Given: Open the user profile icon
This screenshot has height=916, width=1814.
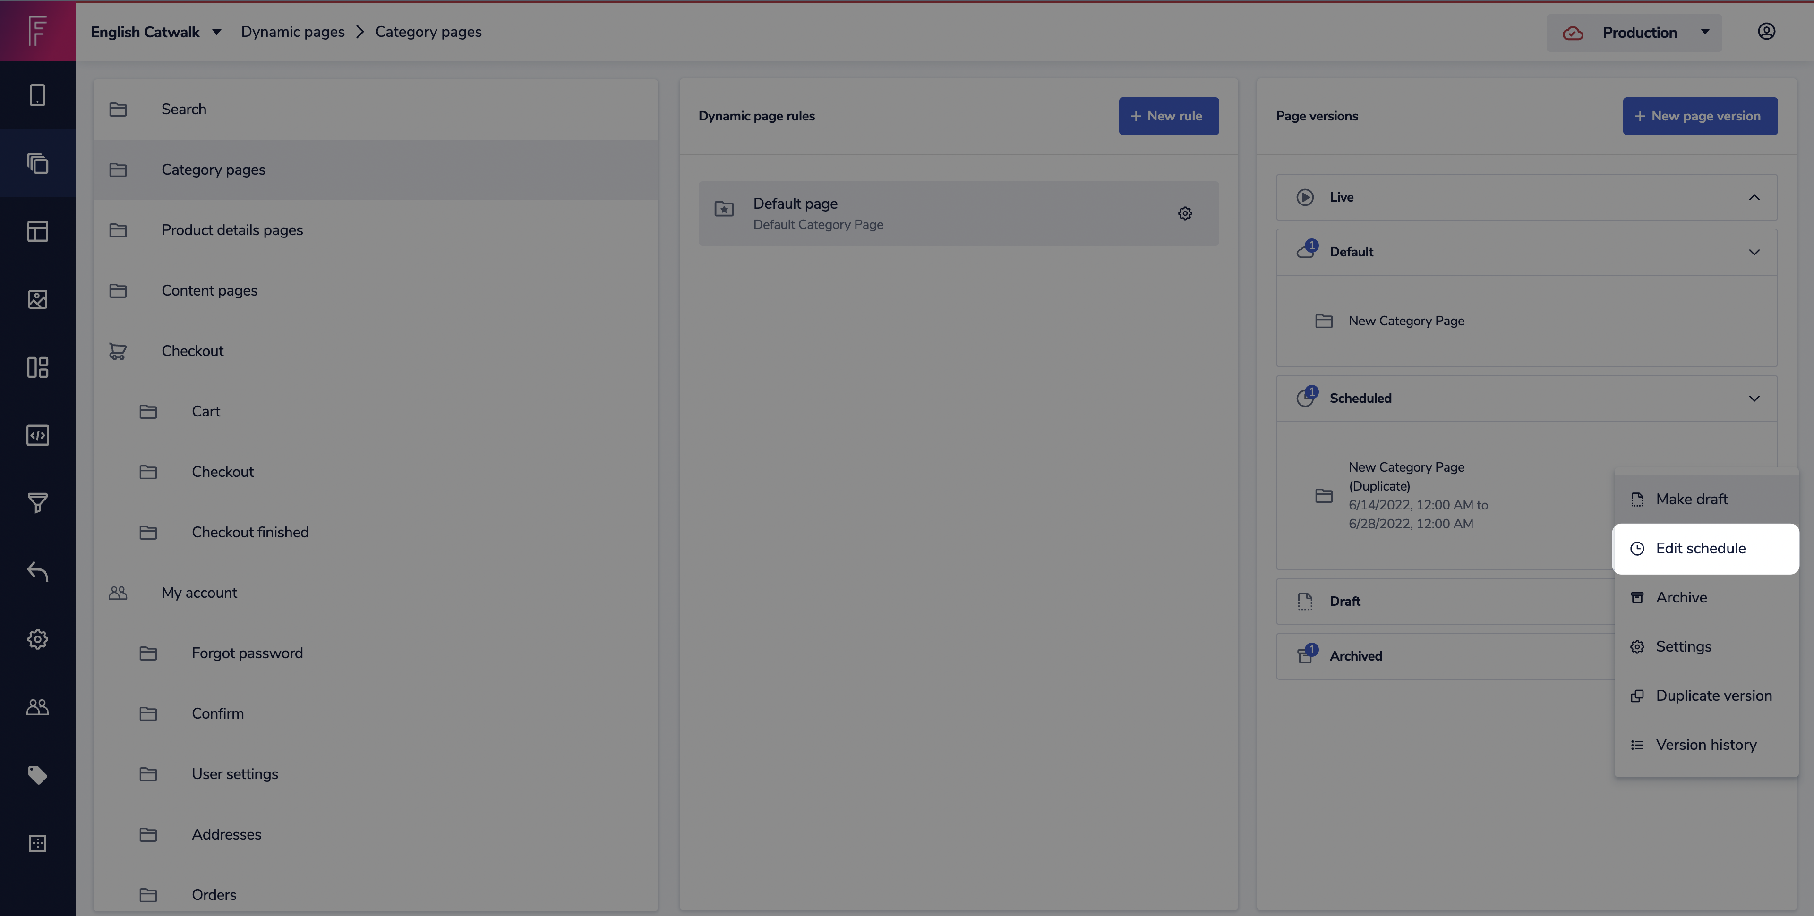Looking at the screenshot, I should [x=1766, y=32].
